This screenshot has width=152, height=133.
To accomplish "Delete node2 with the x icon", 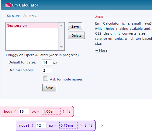I will [x=102, y=126].
